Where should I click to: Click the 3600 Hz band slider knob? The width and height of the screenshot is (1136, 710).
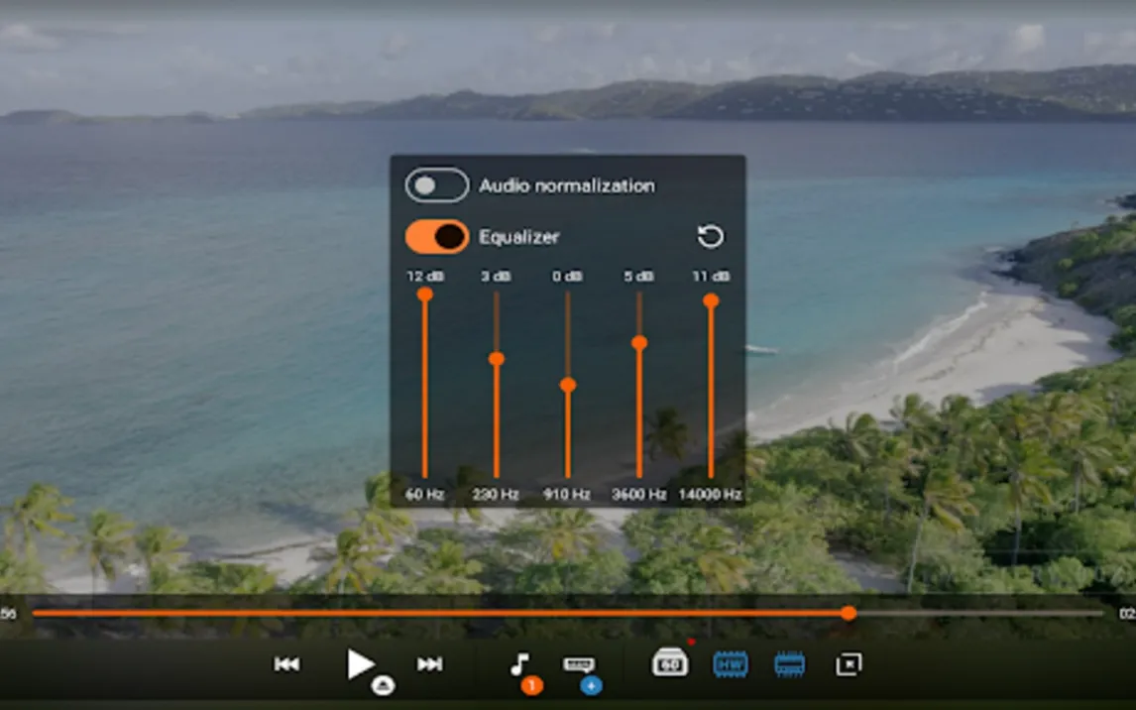click(639, 342)
